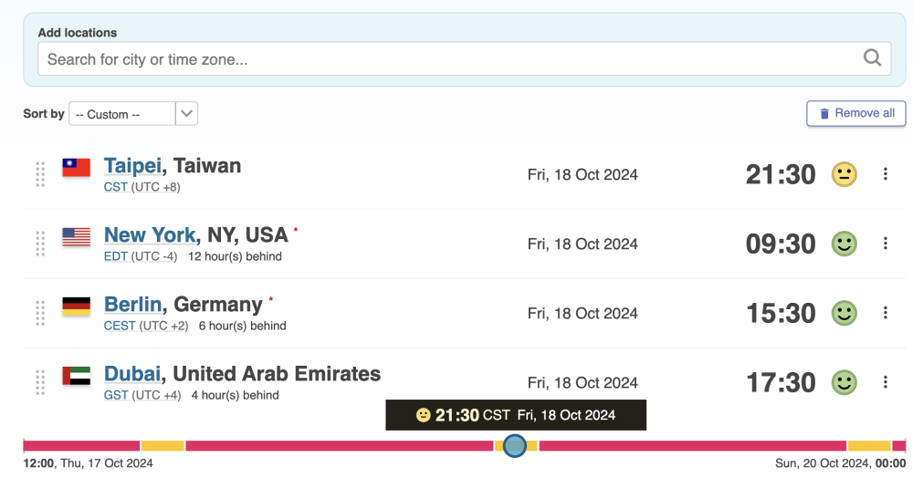Click the search magnifier icon

(x=872, y=57)
